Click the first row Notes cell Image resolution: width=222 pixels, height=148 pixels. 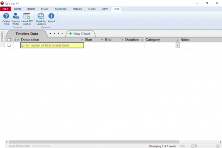point(201,45)
